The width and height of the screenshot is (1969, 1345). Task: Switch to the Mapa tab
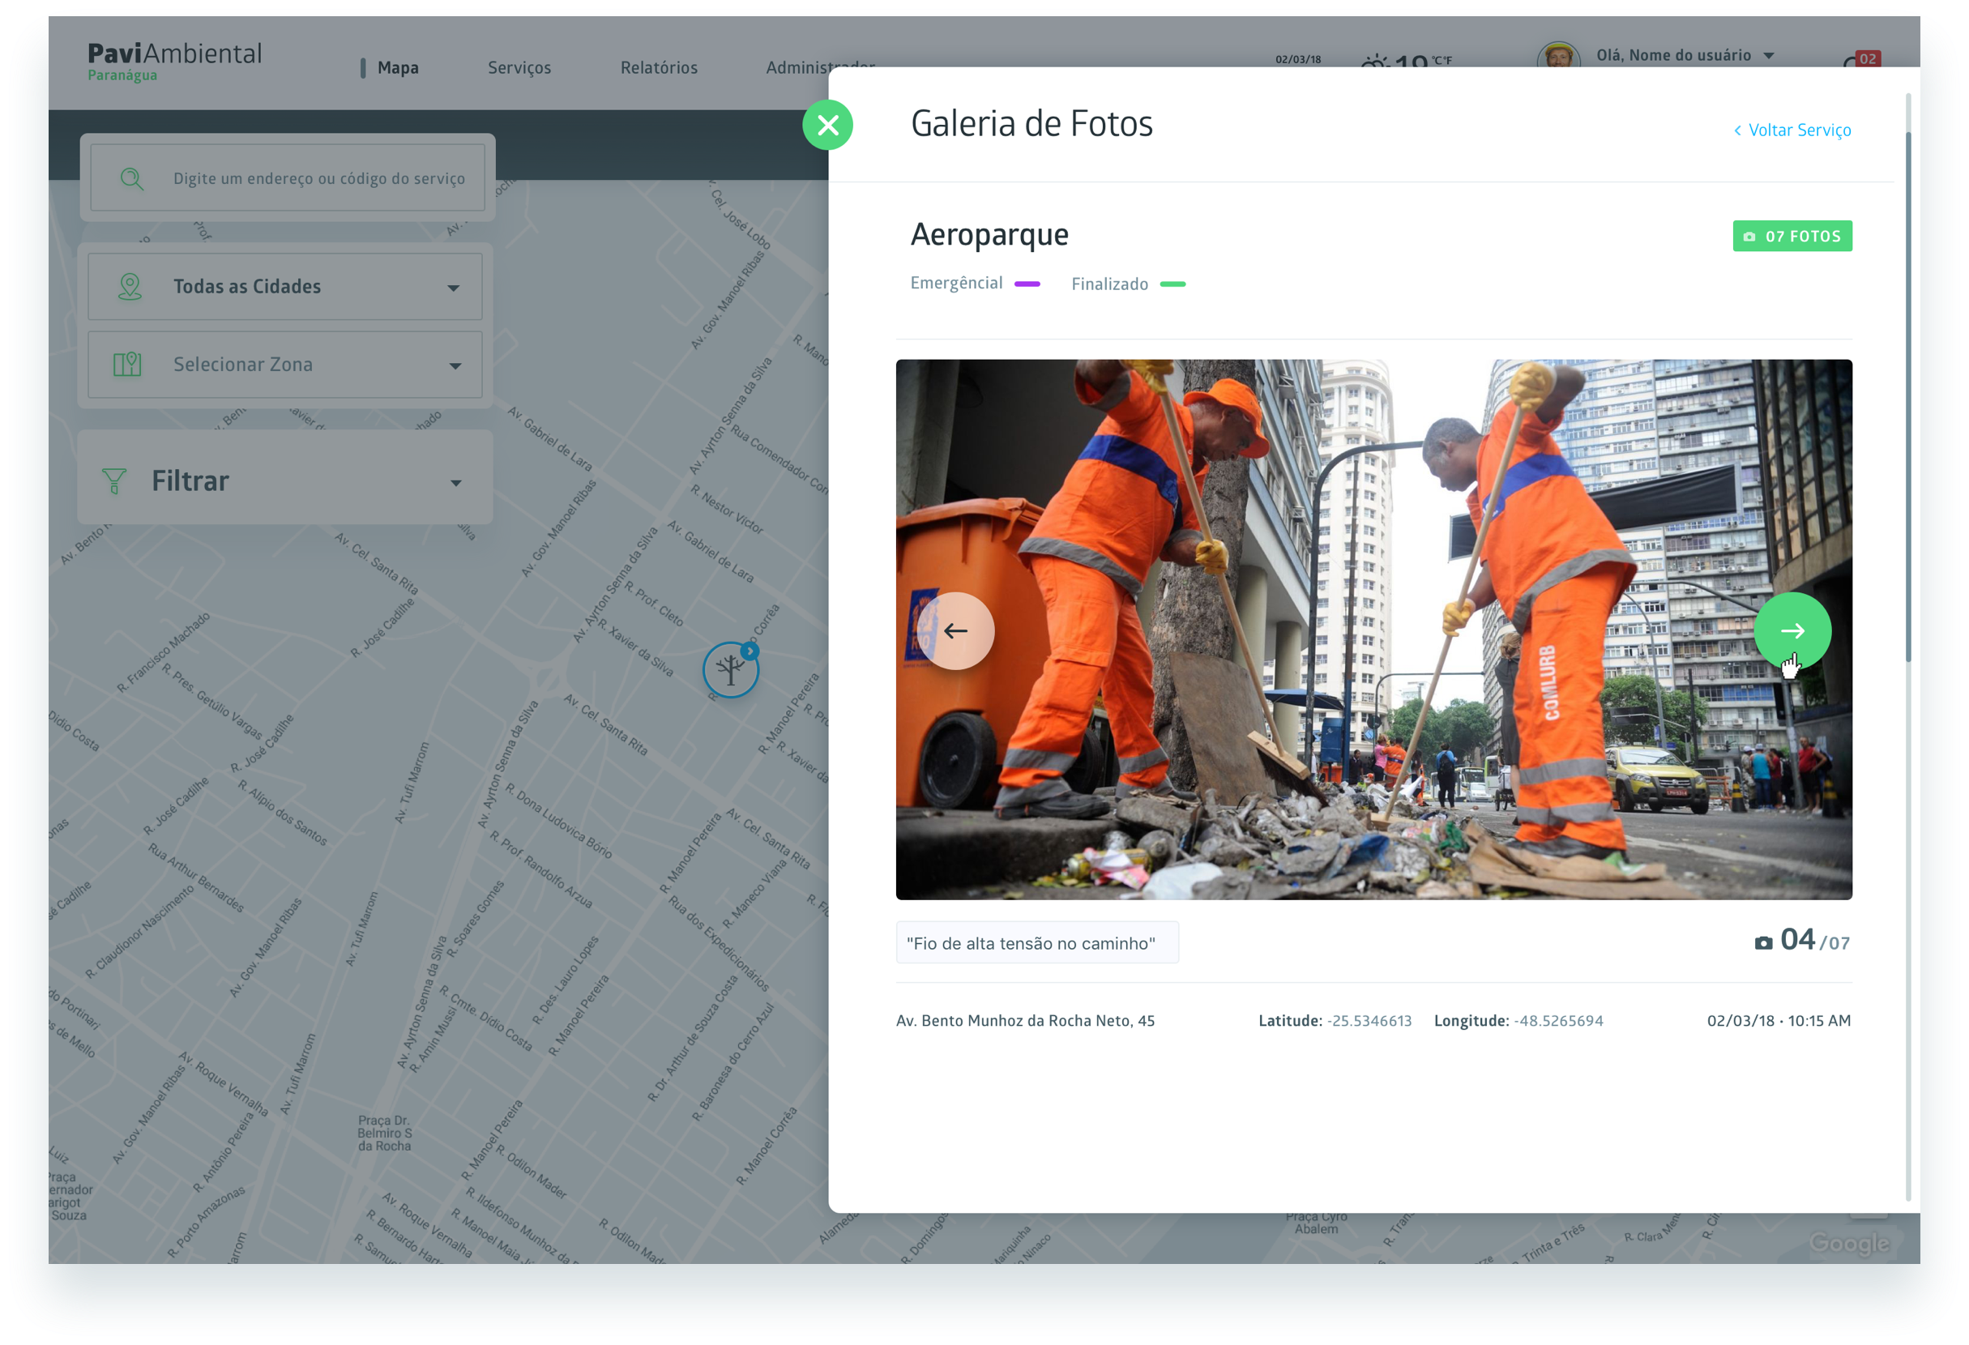(397, 68)
